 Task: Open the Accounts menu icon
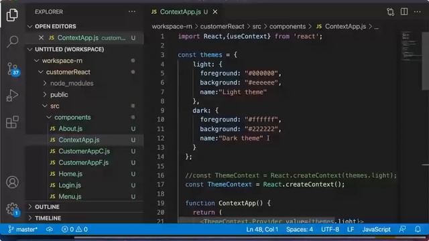coord(12,182)
